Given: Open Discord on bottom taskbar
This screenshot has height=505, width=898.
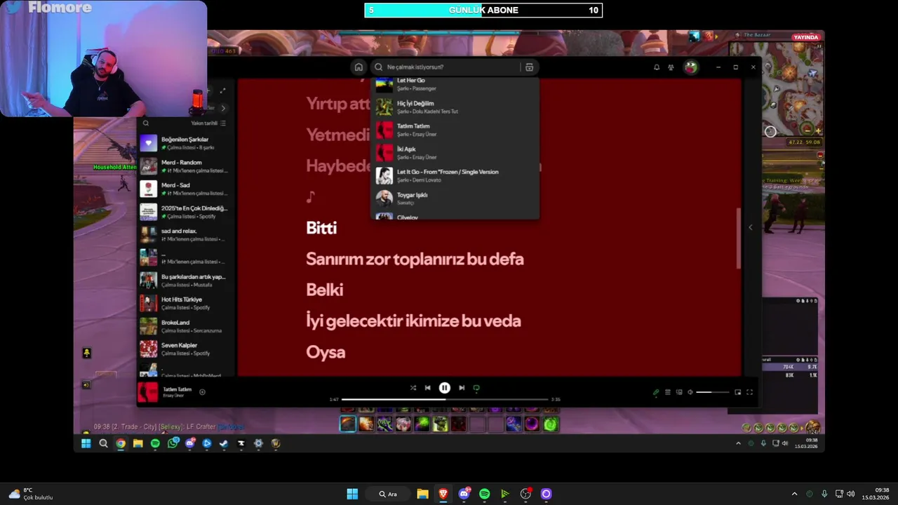Looking at the screenshot, I should coord(464,494).
